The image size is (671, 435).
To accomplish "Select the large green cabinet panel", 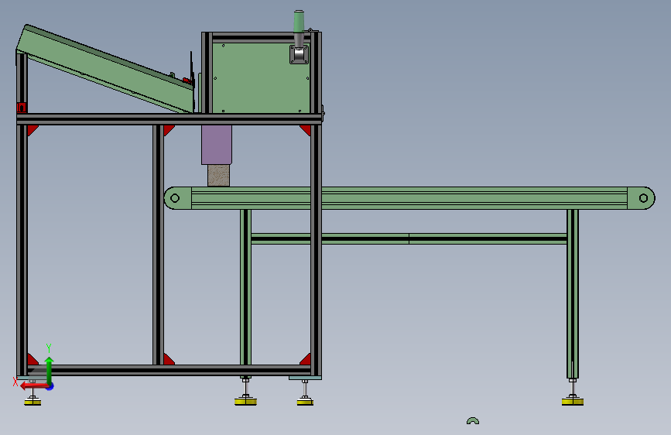I will tap(261, 77).
